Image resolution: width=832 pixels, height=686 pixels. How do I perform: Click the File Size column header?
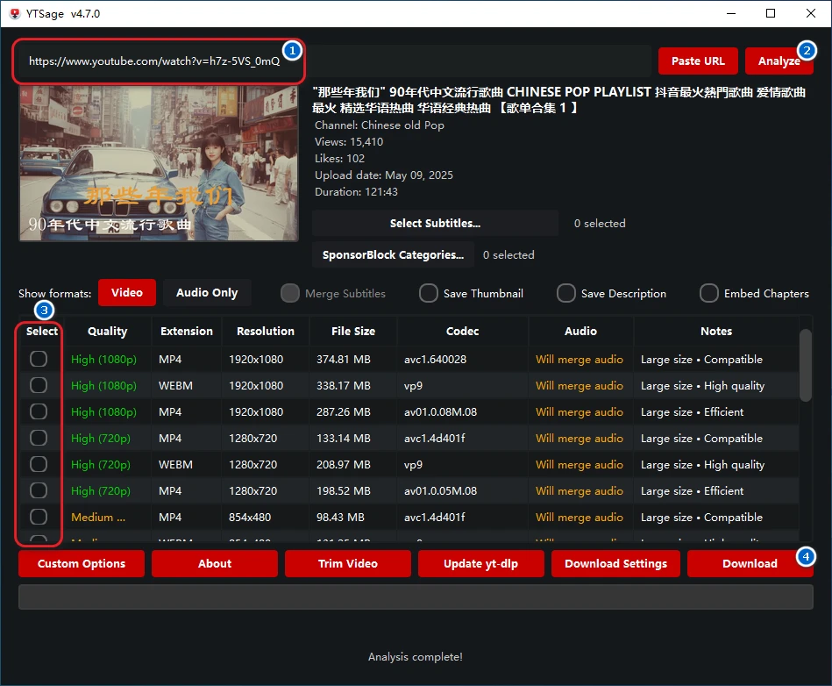pos(353,331)
